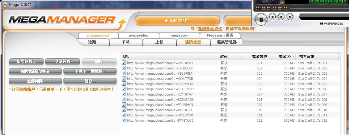Open the 進階會員資格 link
The width and height of the screenshot is (351, 137).
(x=210, y=29)
